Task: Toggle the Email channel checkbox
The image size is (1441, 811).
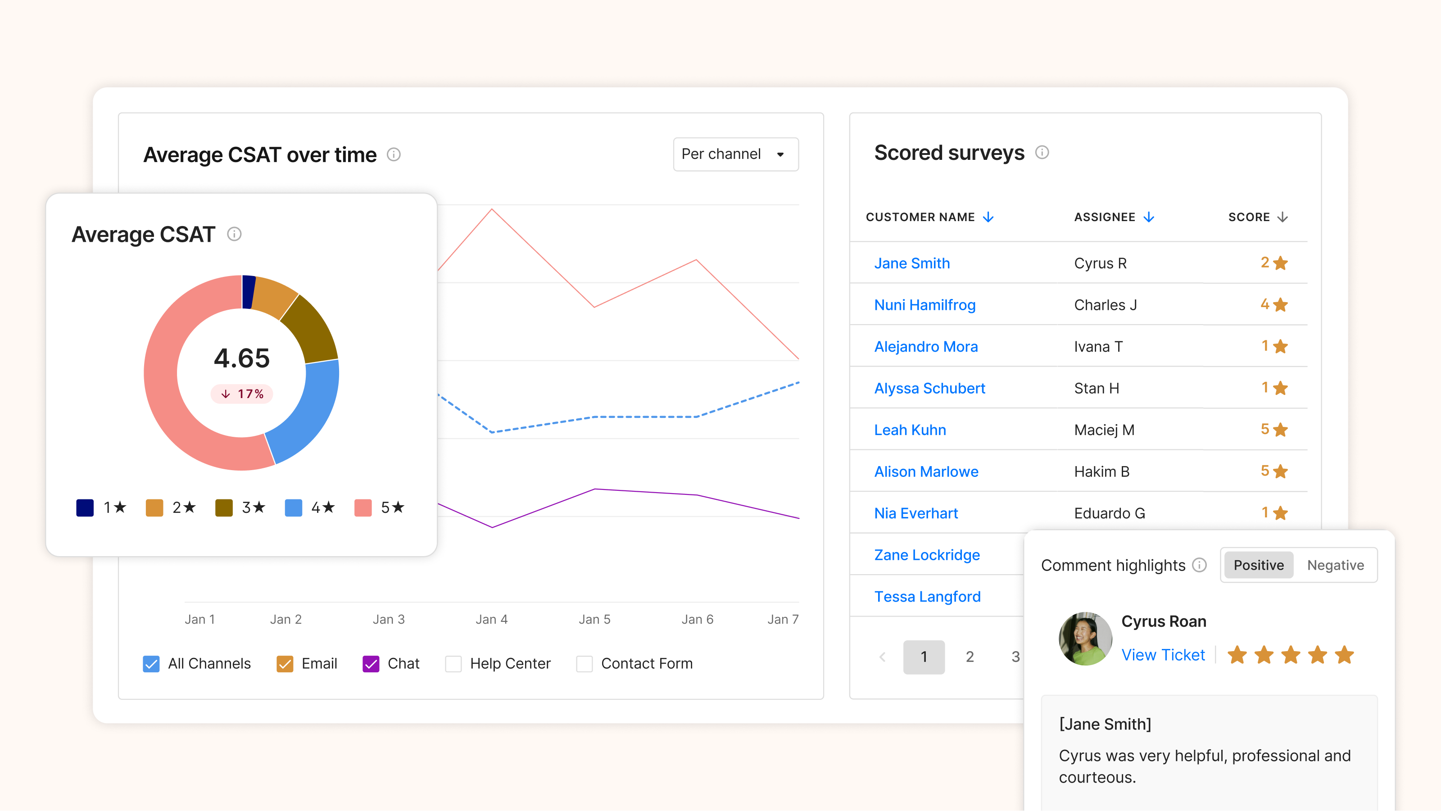Action: point(285,664)
